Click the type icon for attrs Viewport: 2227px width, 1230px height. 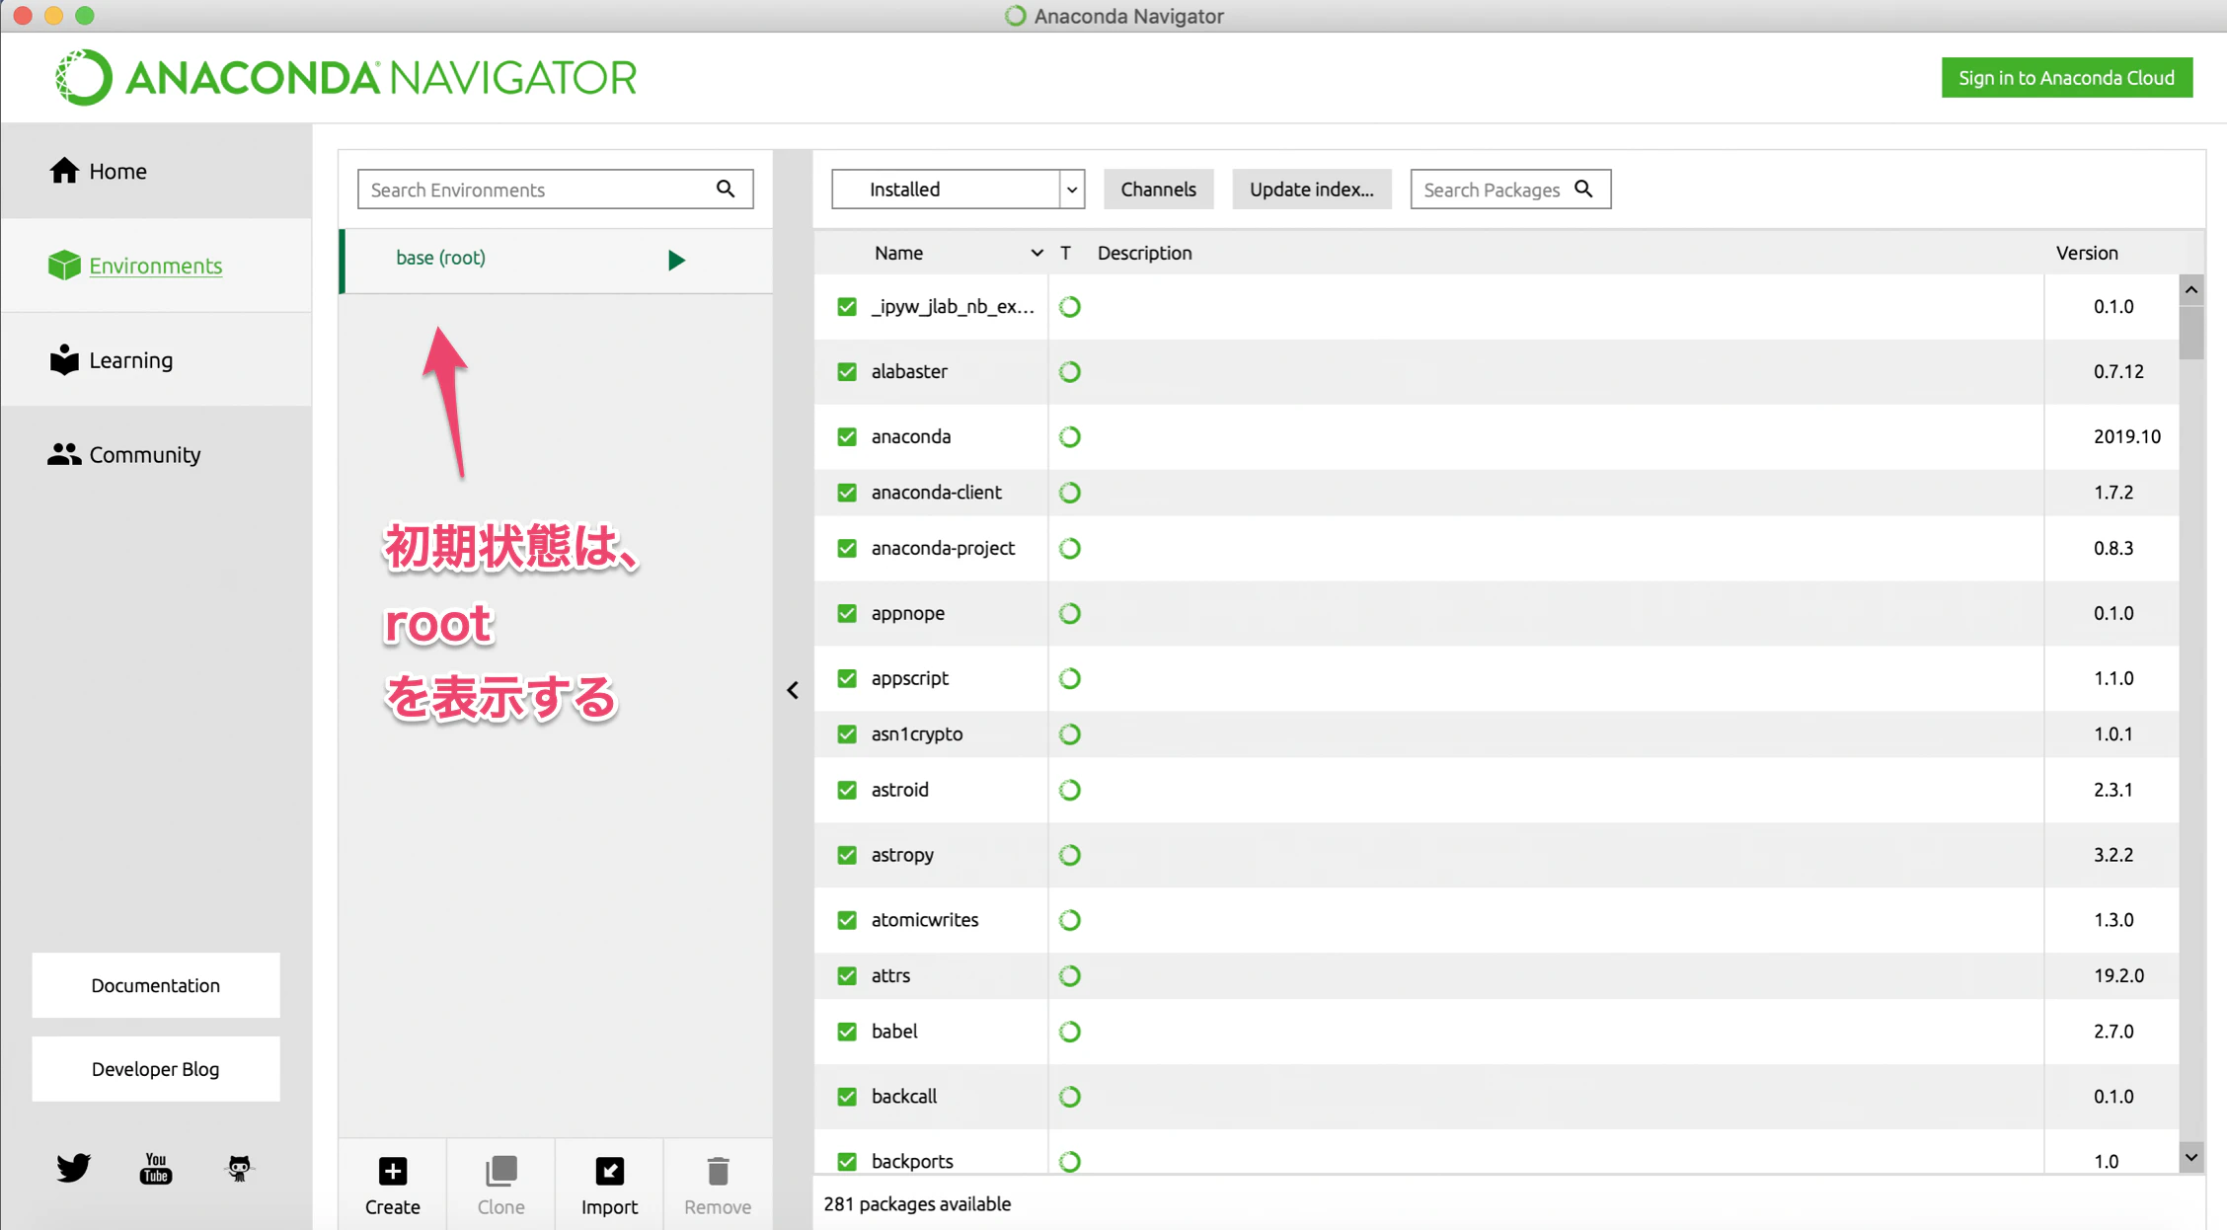click(x=1070, y=976)
